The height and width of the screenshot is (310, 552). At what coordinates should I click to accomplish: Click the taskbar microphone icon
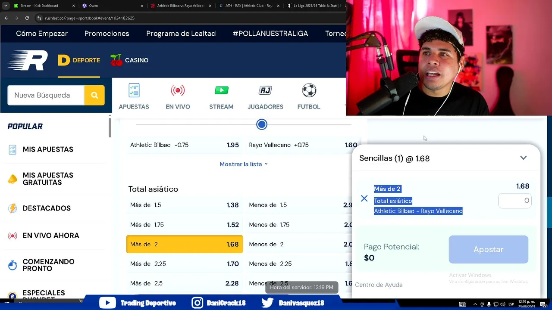489,304
